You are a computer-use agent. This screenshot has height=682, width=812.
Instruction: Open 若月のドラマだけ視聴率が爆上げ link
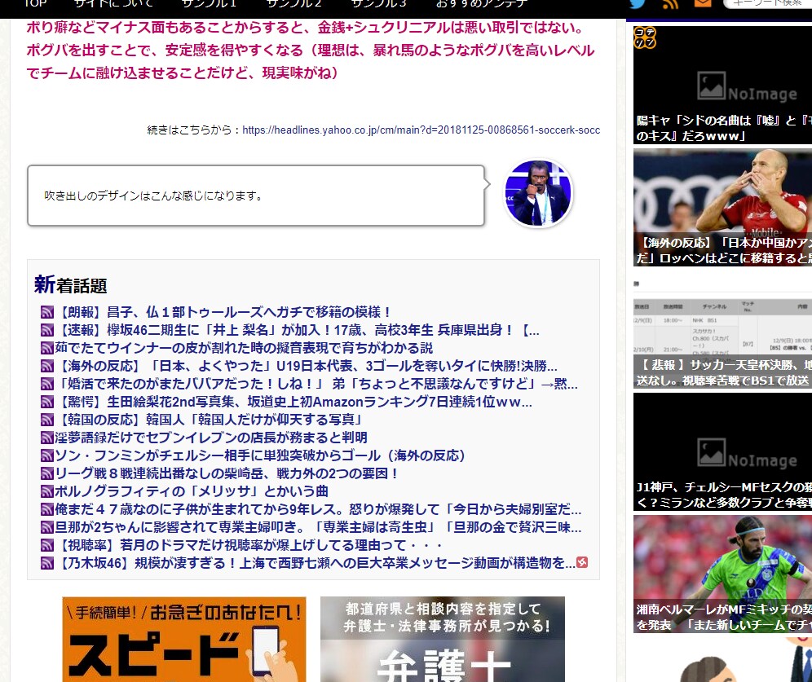tap(249, 545)
